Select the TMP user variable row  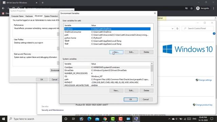point(107,44)
